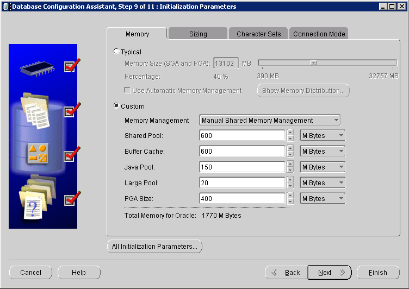The width and height of the screenshot is (409, 289).
Task: Decrease Buffer Cache with down spinner arrow
Action: [290, 154]
